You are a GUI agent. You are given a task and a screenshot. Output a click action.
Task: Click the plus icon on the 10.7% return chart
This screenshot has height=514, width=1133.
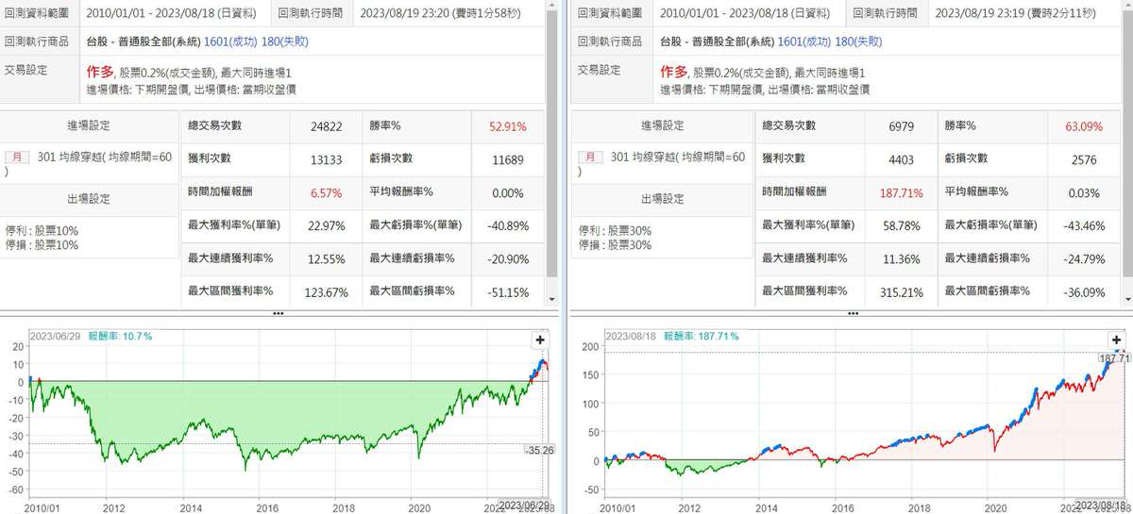[539, 340]
